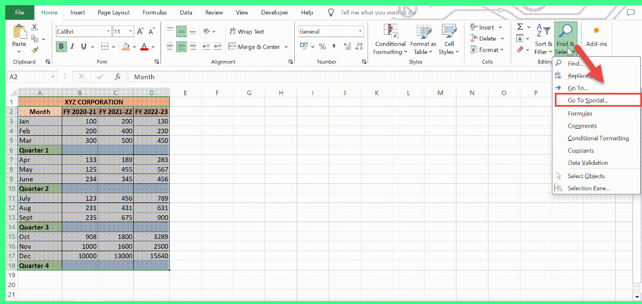642x304 pixels.
Task: Click Format in Cells group
Action: pos(487,50)
